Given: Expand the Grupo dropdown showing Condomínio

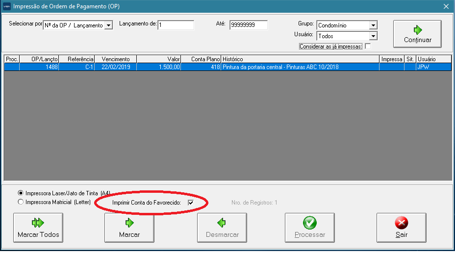Looking at the screenshot, I should (x=373, y=25).
